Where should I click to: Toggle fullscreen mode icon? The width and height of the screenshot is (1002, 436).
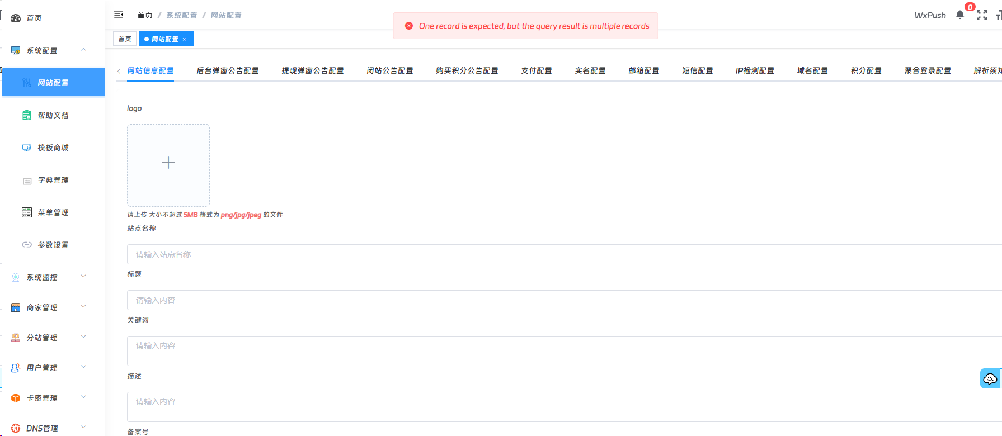coord(982,15)
